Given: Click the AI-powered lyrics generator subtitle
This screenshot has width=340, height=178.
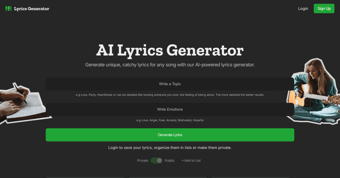Looking at the screenshot, I should (x=170, y=65).
